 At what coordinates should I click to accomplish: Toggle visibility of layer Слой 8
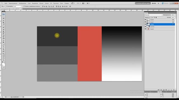[x=145, y=20]
